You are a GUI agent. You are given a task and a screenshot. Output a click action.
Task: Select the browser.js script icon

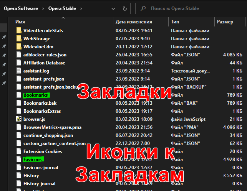[x=19, y=119]
